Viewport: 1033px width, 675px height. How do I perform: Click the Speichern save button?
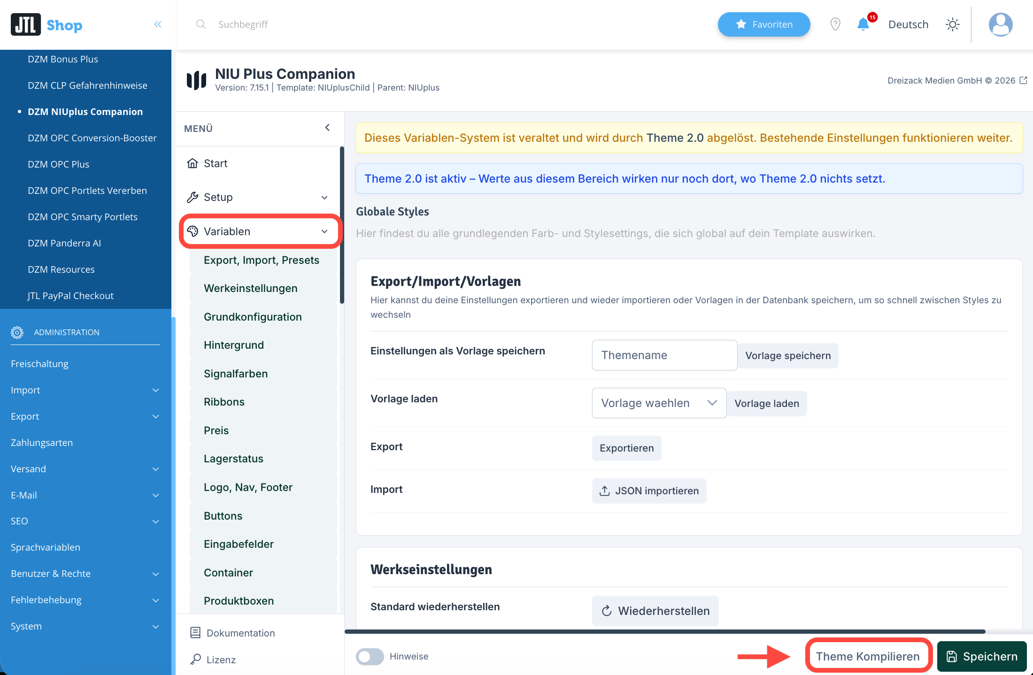coord(982,656)
